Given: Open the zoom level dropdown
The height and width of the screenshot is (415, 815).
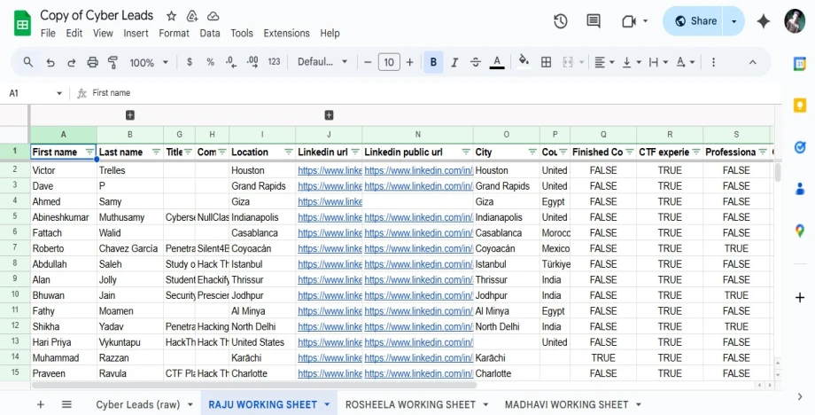Looking at the screenshot, I should point(149,62).
